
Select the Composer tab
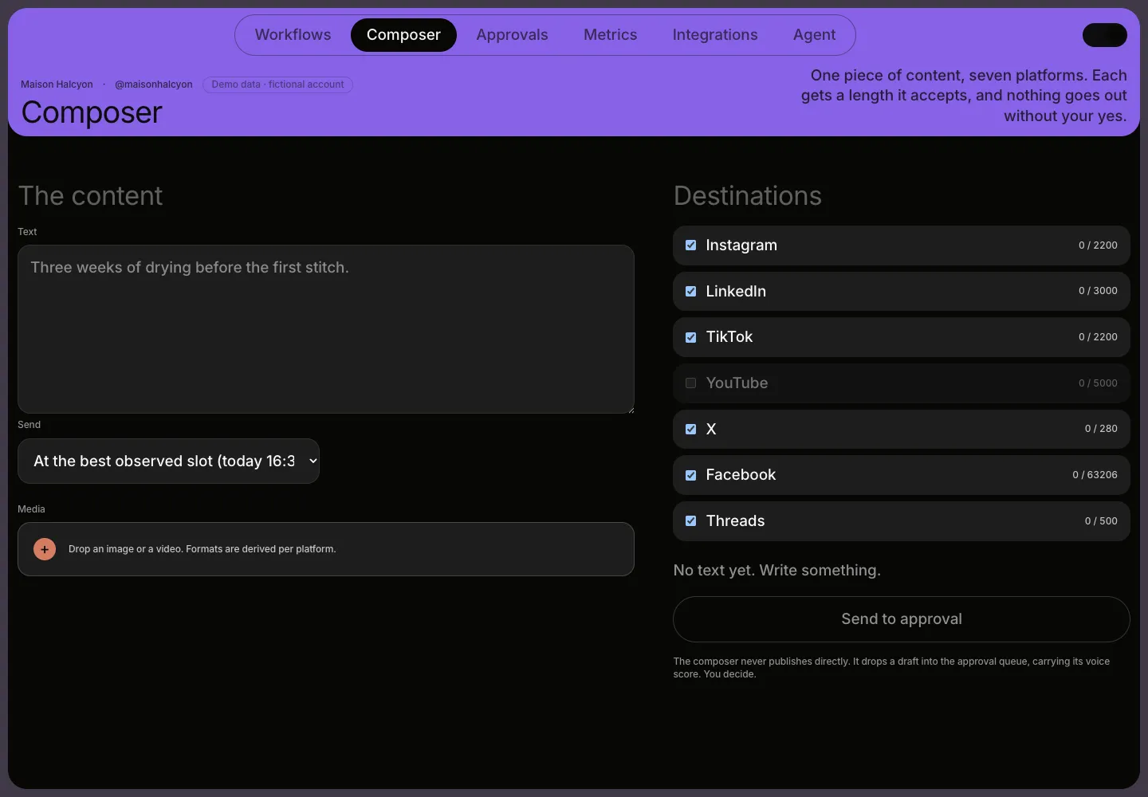tap(403, 35)
